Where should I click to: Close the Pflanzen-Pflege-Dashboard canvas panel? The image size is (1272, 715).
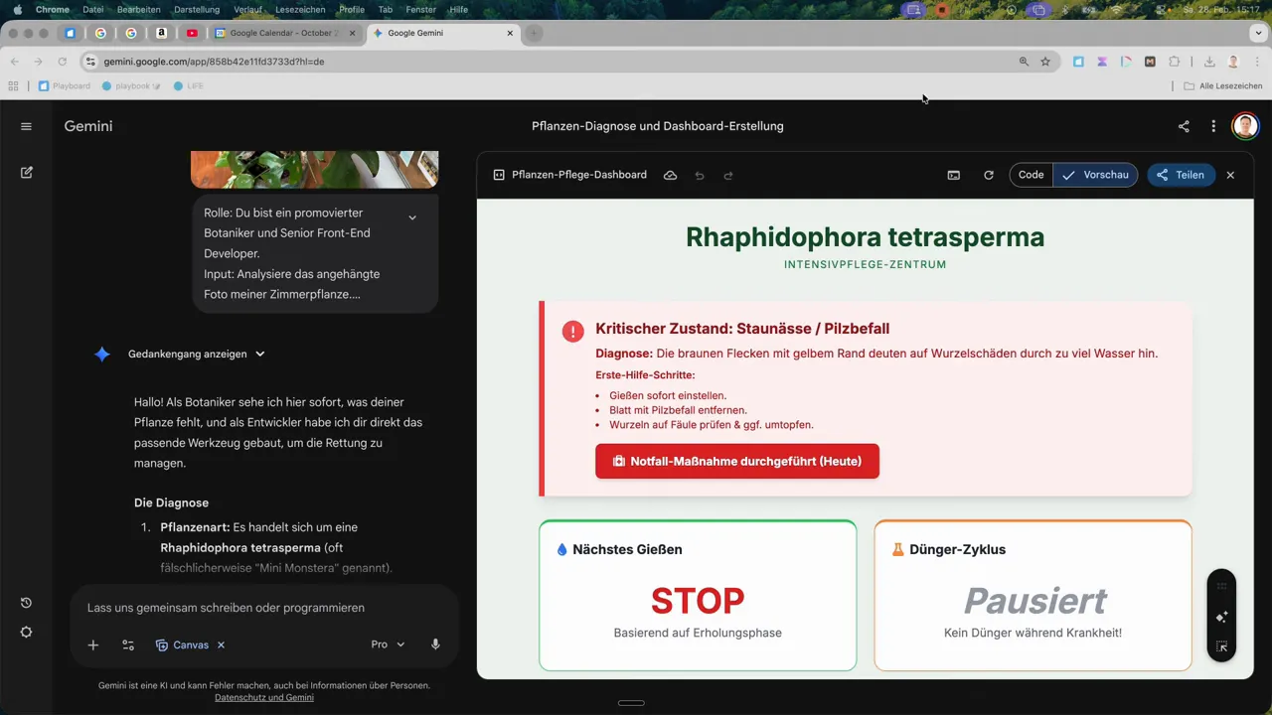(x=1230, y=175)
